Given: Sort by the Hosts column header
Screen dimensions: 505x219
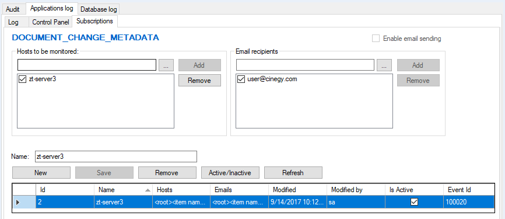Looking at the screenshot, I should [x=181, y=190].
